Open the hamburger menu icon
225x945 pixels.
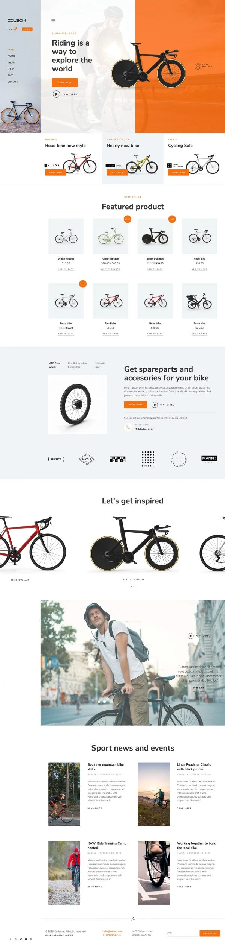[53, 20]
